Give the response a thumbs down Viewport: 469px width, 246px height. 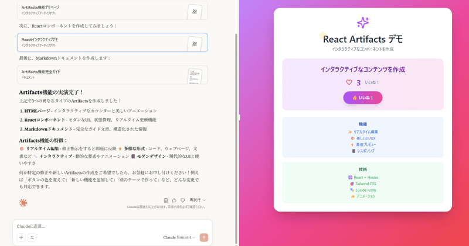[x=182, y=200]
